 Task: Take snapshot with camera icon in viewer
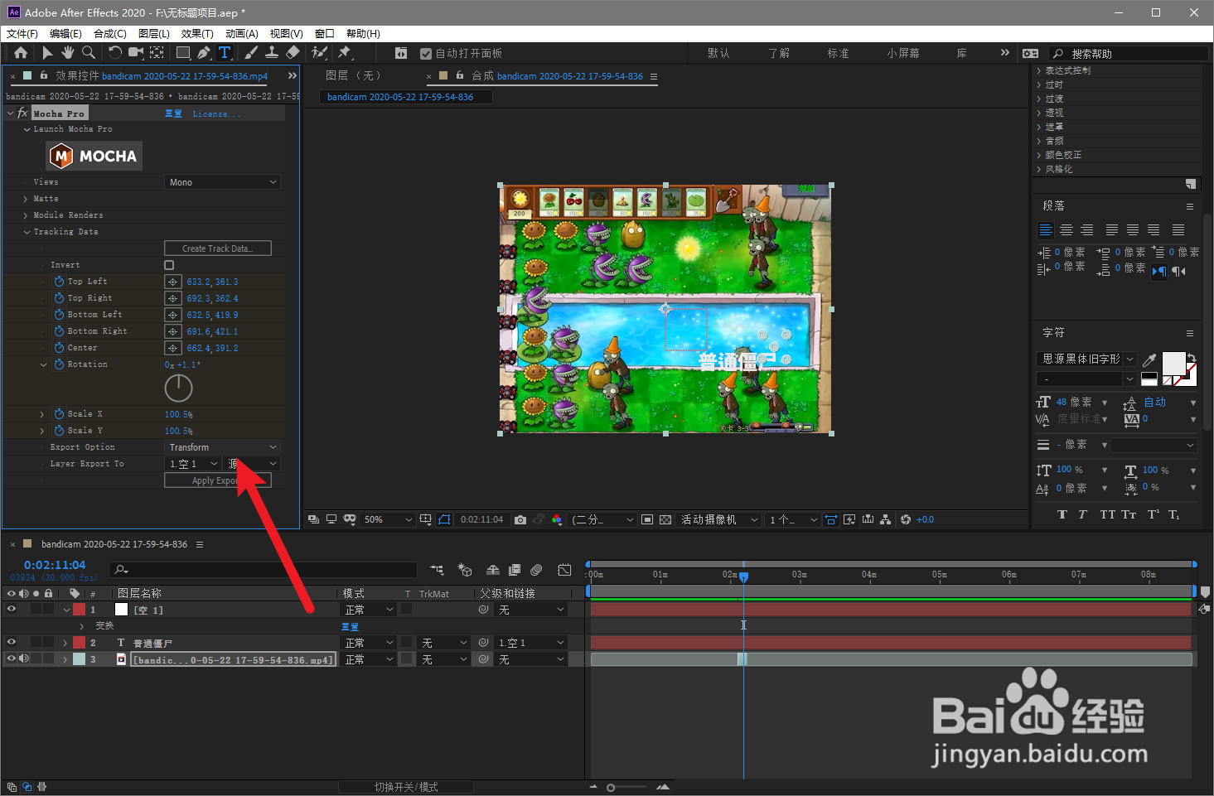tap(520, 519)
